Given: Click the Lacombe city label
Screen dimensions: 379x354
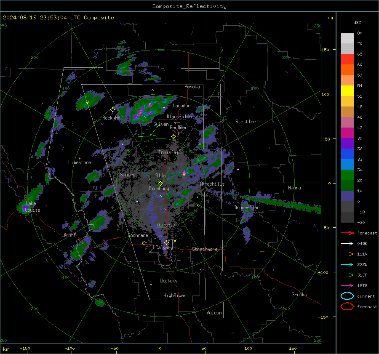Looking at the screenshot, I should [181, 106].
